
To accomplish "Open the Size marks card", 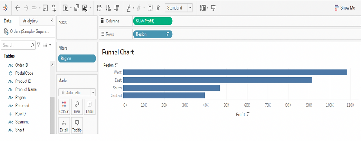I will click(x=77, y=107).
